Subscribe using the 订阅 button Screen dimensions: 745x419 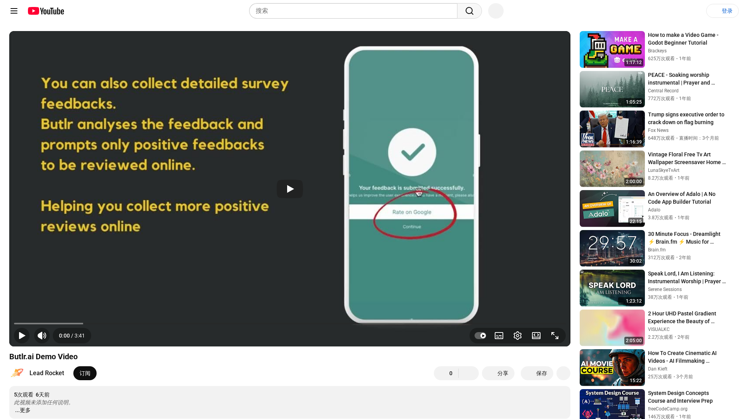[x=85, y=373]
